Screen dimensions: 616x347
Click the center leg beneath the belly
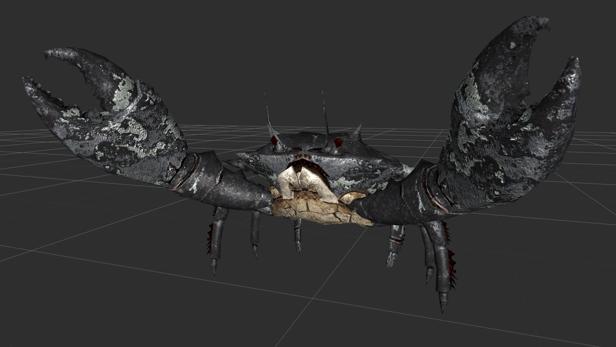click(297, 235)
